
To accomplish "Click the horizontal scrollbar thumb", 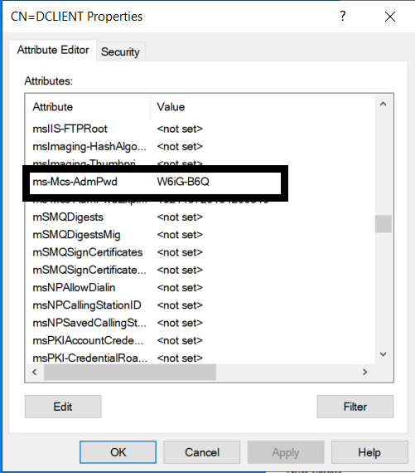I will pyautogui.click(x=130, y=372).
